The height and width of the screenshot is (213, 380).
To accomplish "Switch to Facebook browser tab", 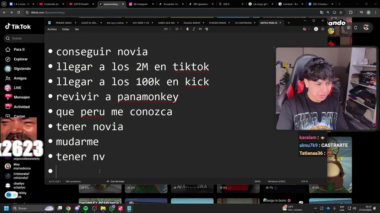I will coord(321,4).
